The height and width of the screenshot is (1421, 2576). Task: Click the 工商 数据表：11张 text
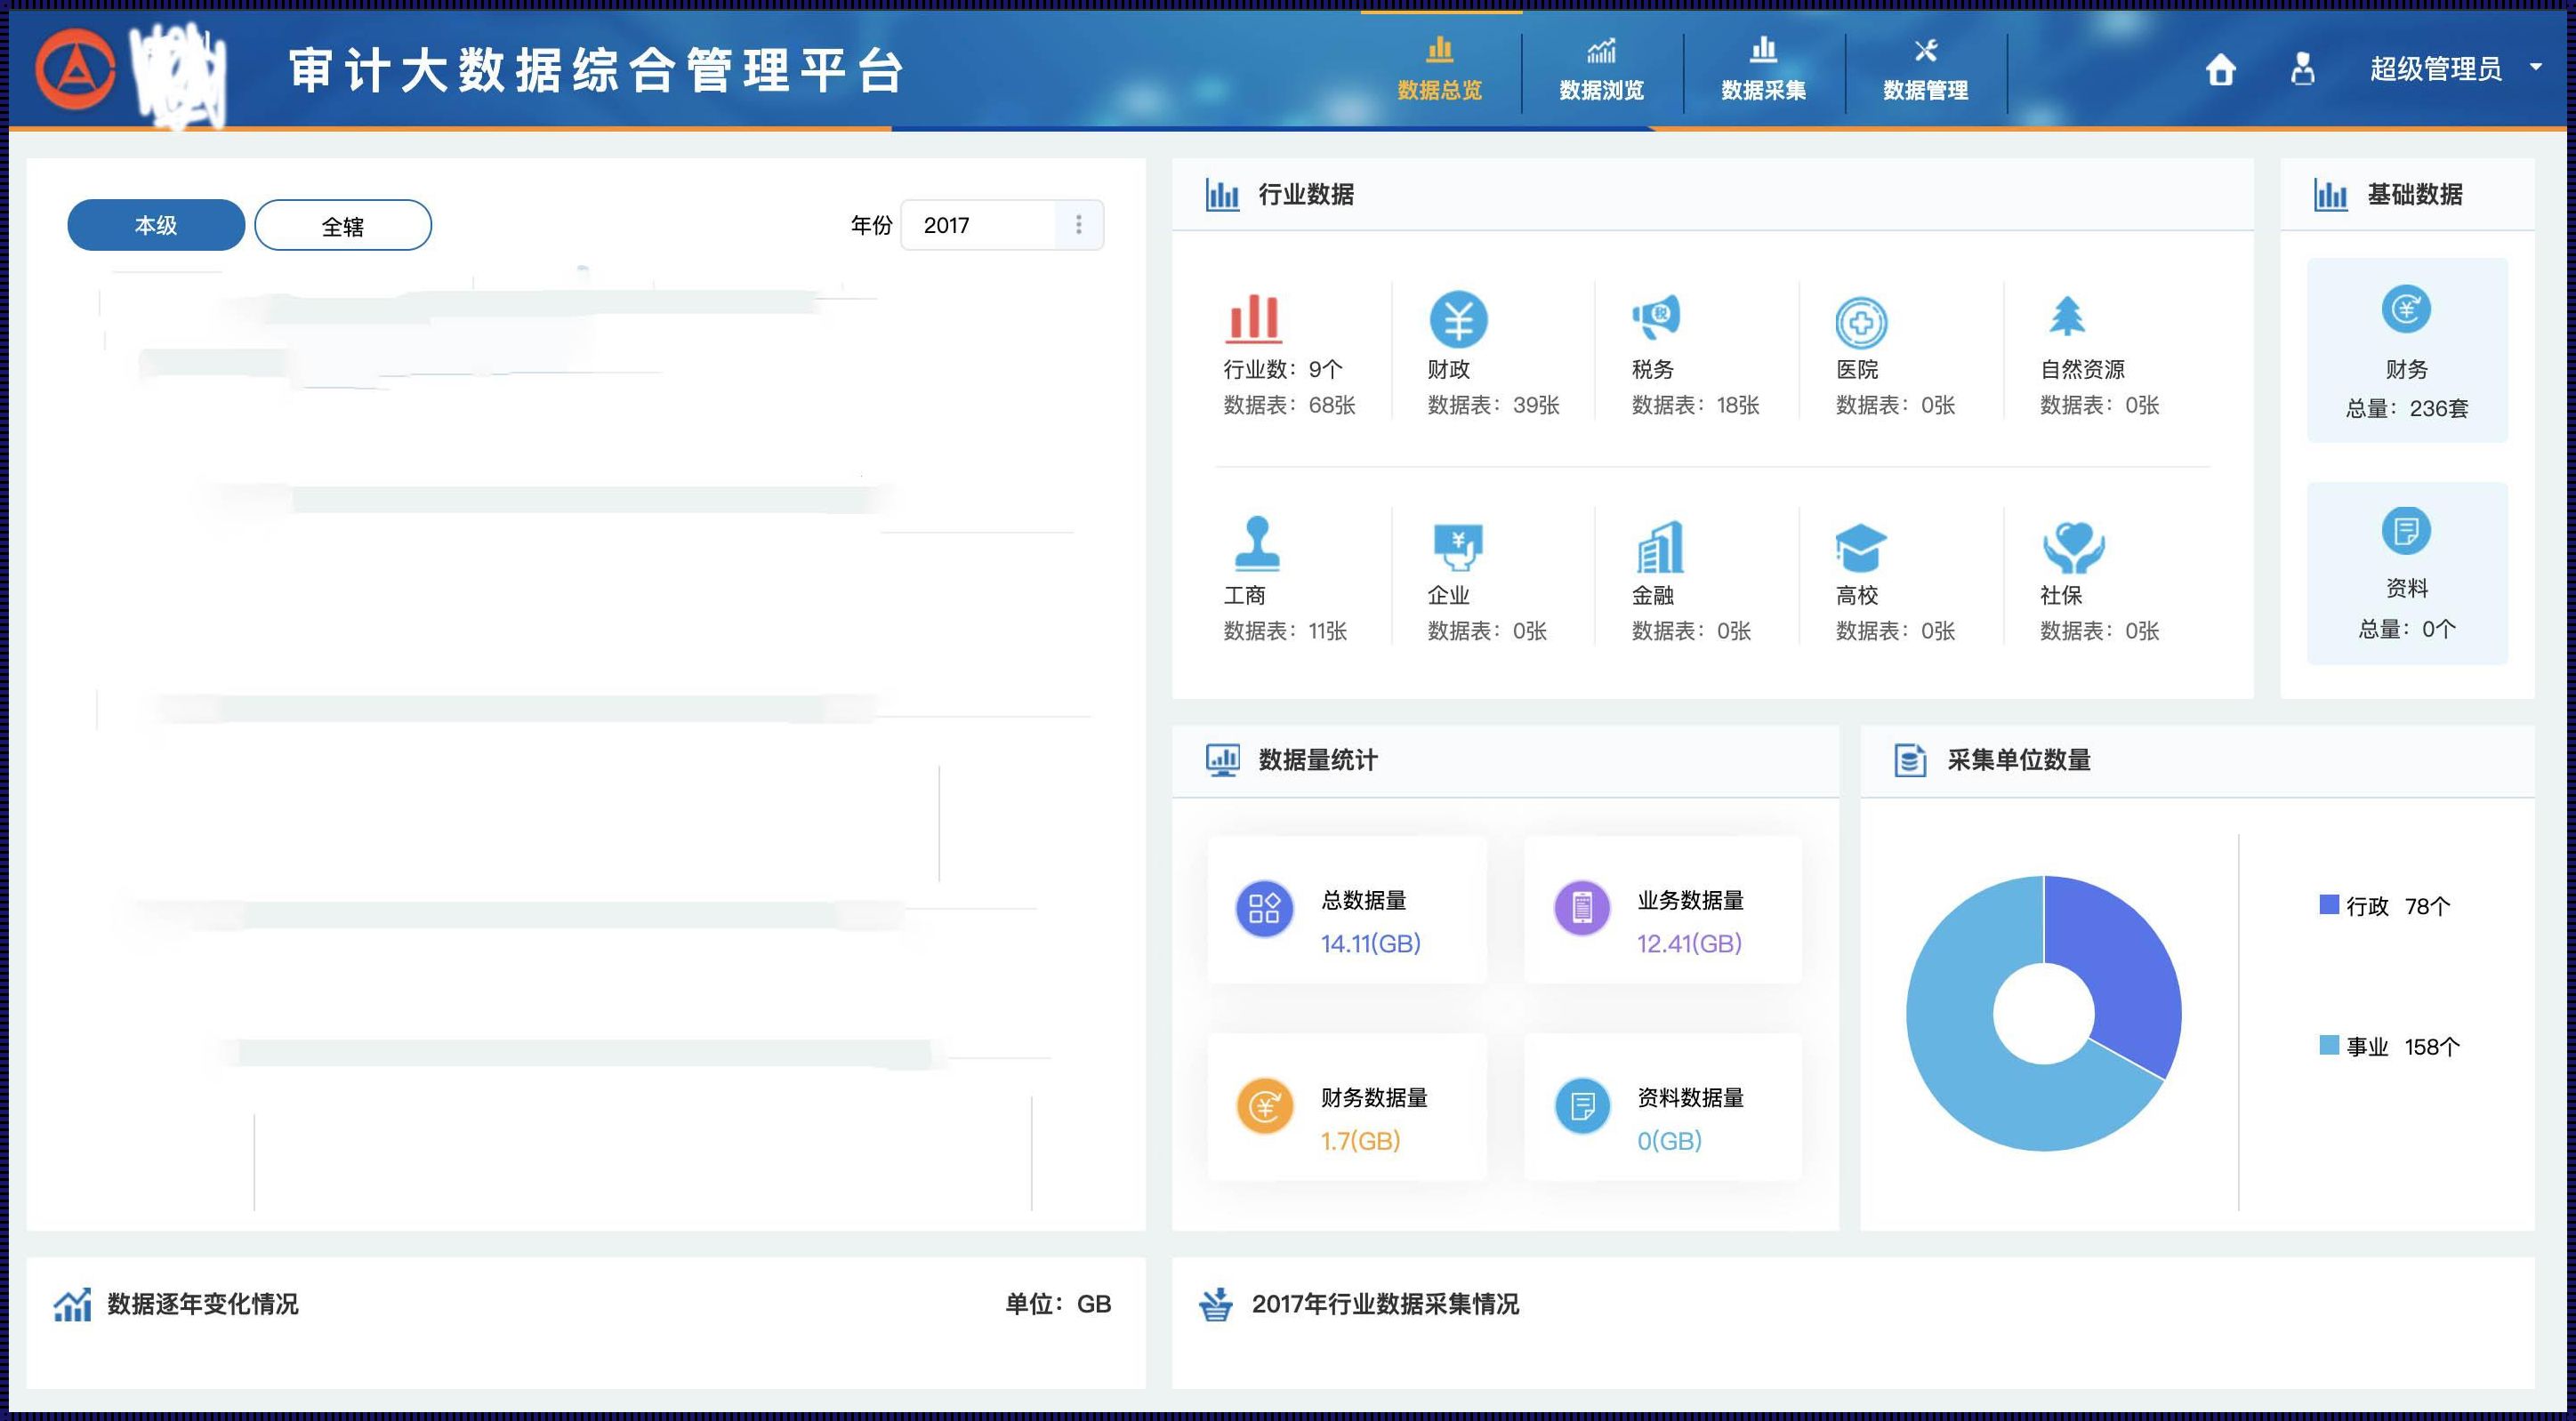(1285, 631)
